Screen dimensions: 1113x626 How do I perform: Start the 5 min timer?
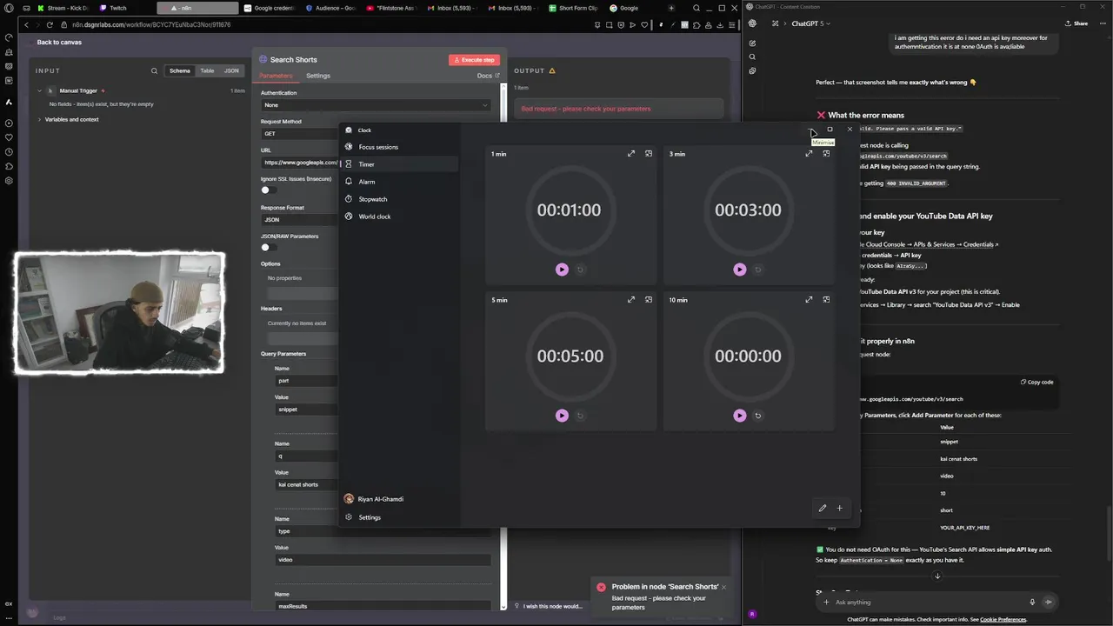pyautogui.click(x=562, y=416)
